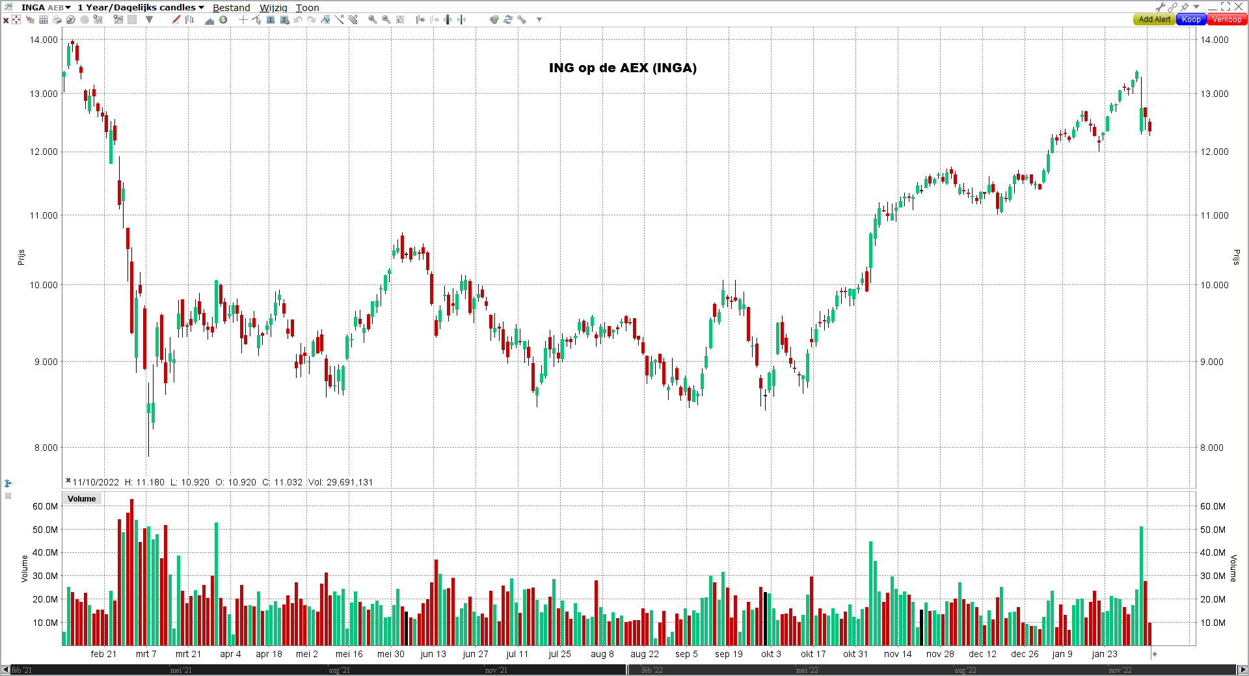
Task: Open toolbar wrench settings icon
Action: [522, 20]
